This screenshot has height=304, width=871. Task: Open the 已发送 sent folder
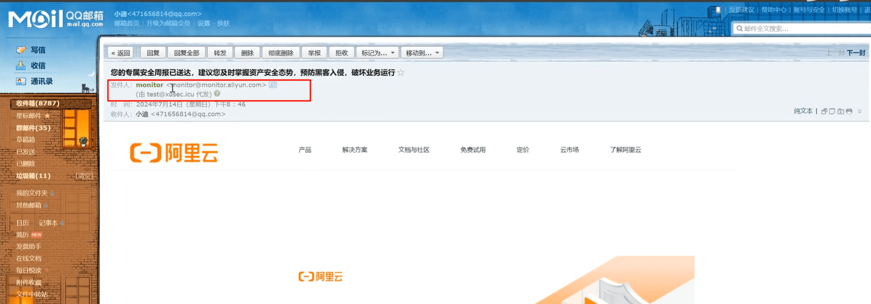click(25, 152)
